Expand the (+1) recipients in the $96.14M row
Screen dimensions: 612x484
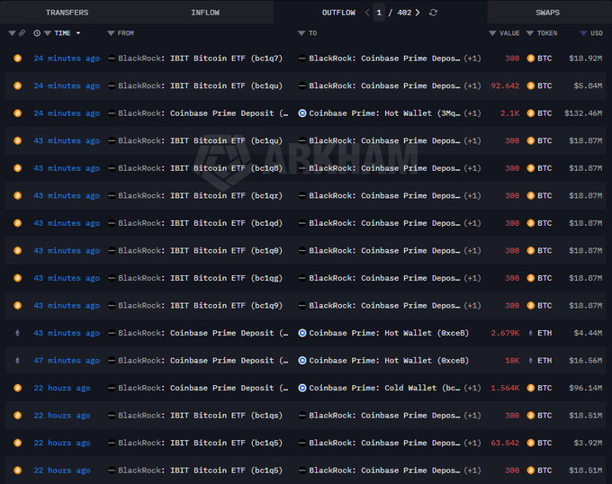coord(472,388)
